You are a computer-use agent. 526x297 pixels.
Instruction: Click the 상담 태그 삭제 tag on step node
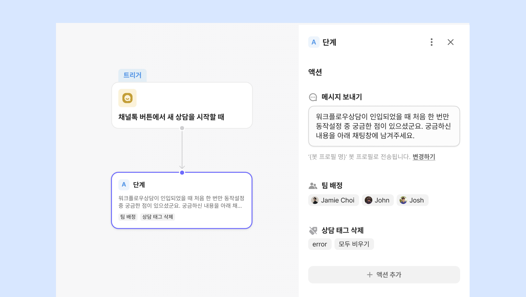click(x=157, y=217)
